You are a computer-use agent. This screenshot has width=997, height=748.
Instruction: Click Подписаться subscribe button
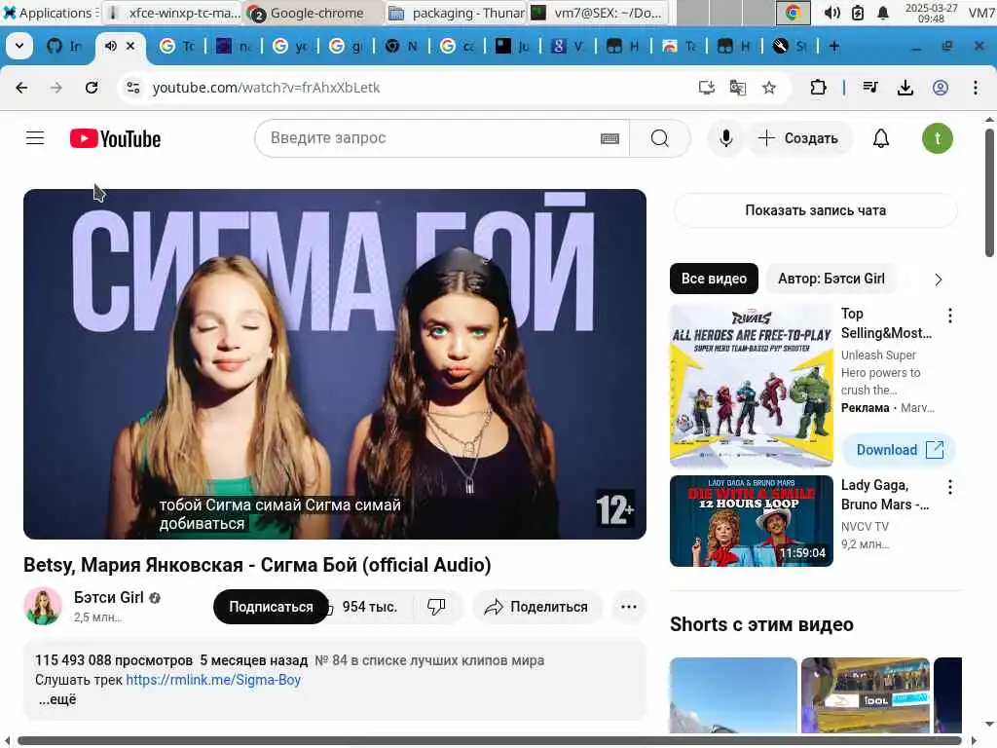271,607
